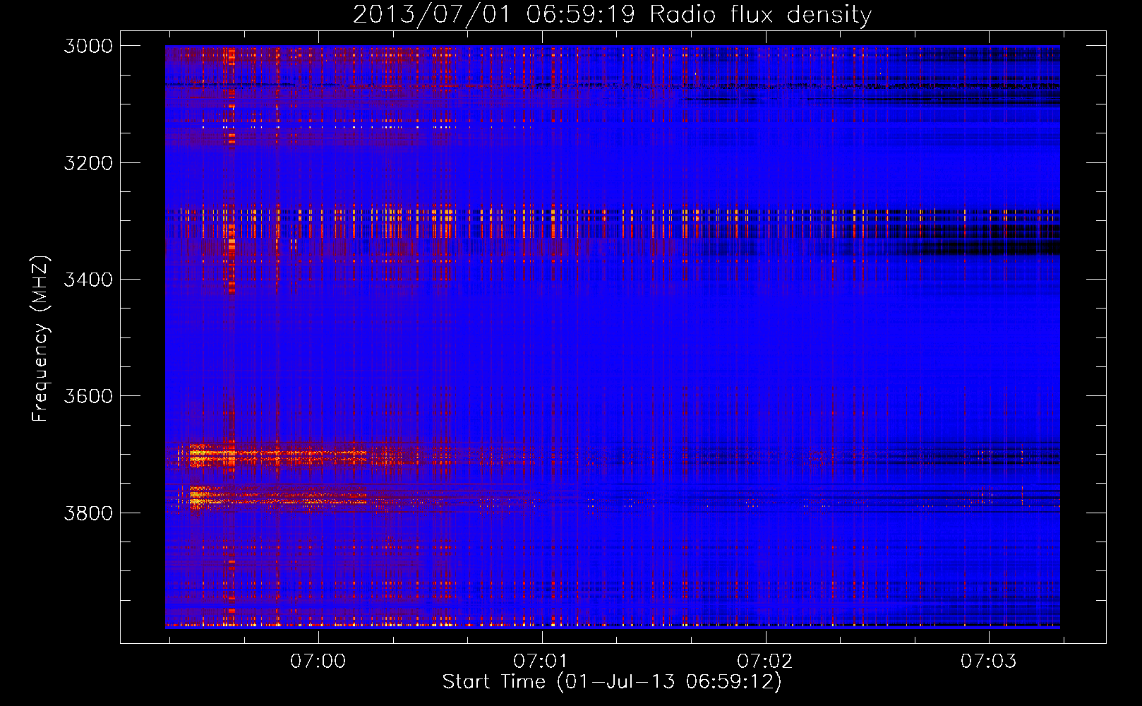This screenshot has width=1142, height=706.
Task: Click the '07:00' time axis label
Action: [x=318, y=662]
